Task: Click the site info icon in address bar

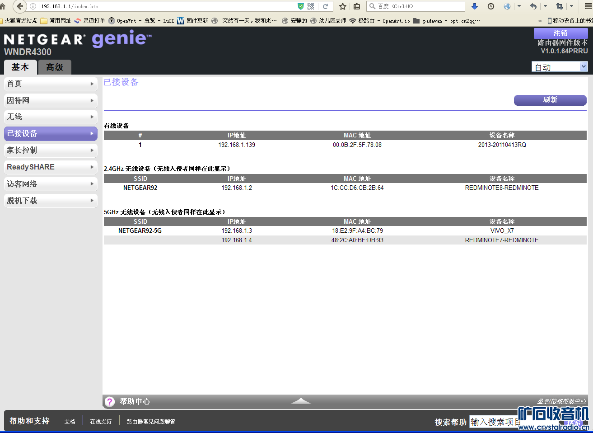Action: tap(33, 6)
